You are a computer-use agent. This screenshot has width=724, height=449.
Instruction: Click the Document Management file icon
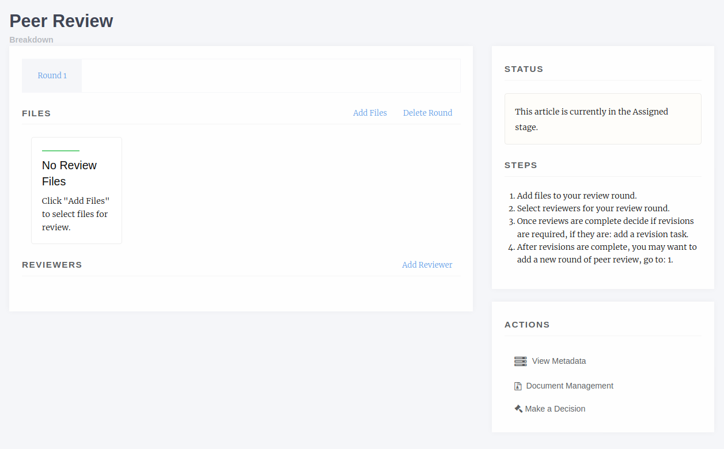click(x=518, y=386)
